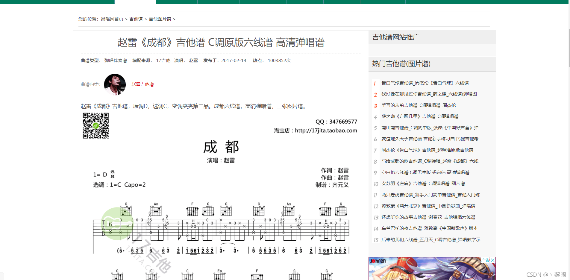Viewport: 570px width, 280px height.
Task: Open 薛之谦《方圆几里》吉他谱 entry
Action: pyautogui.click(x=420, y=116)
